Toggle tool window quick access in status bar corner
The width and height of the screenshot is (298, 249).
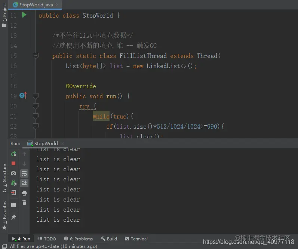tap(4, 246)
